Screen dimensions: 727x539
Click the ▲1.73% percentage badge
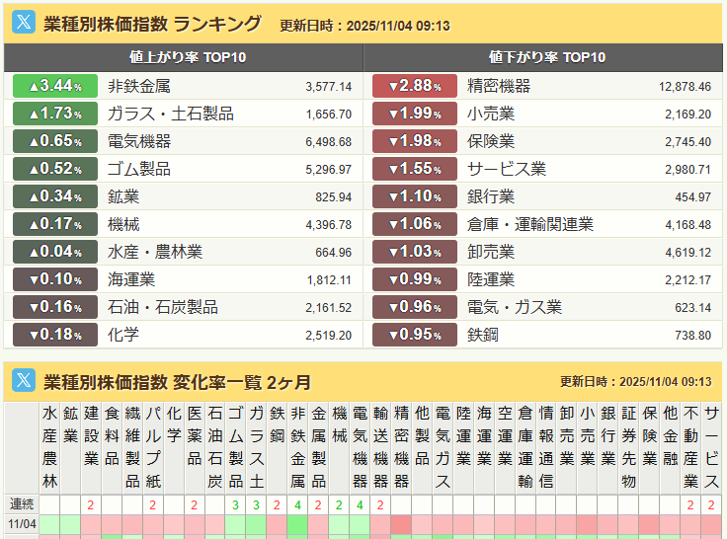(55, 114)
